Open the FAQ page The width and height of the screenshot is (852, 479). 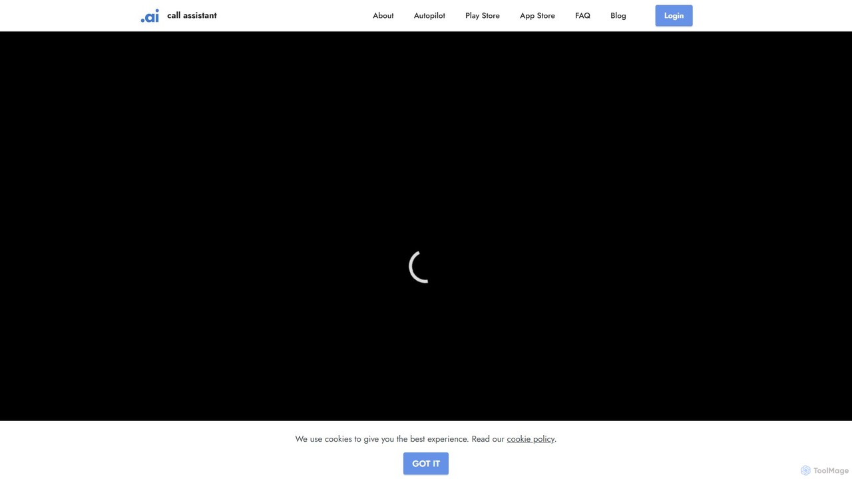click(x=582, y=15)
